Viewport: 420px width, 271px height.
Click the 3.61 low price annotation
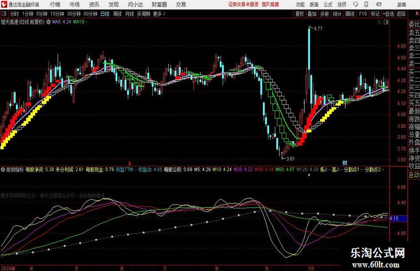290,158
